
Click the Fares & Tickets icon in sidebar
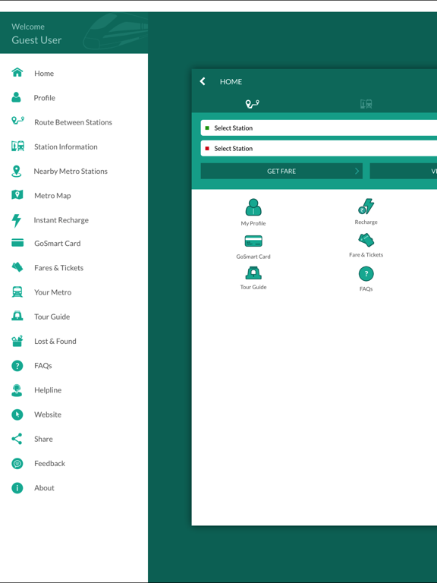17,267
